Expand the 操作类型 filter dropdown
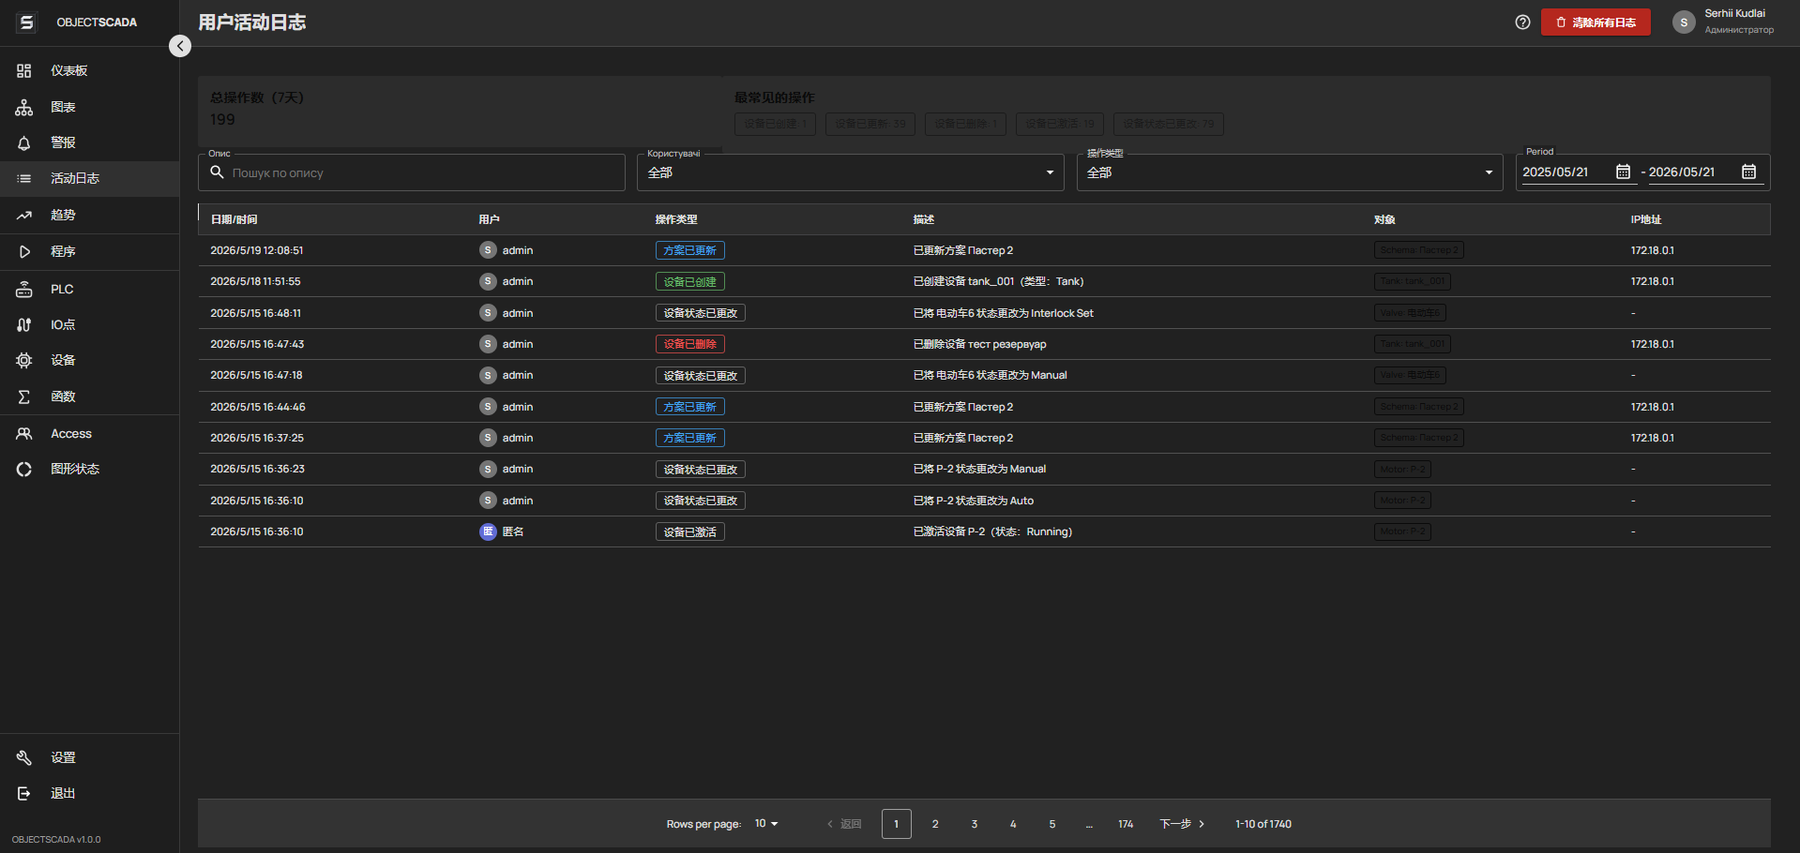 (x=1290, y=172)
